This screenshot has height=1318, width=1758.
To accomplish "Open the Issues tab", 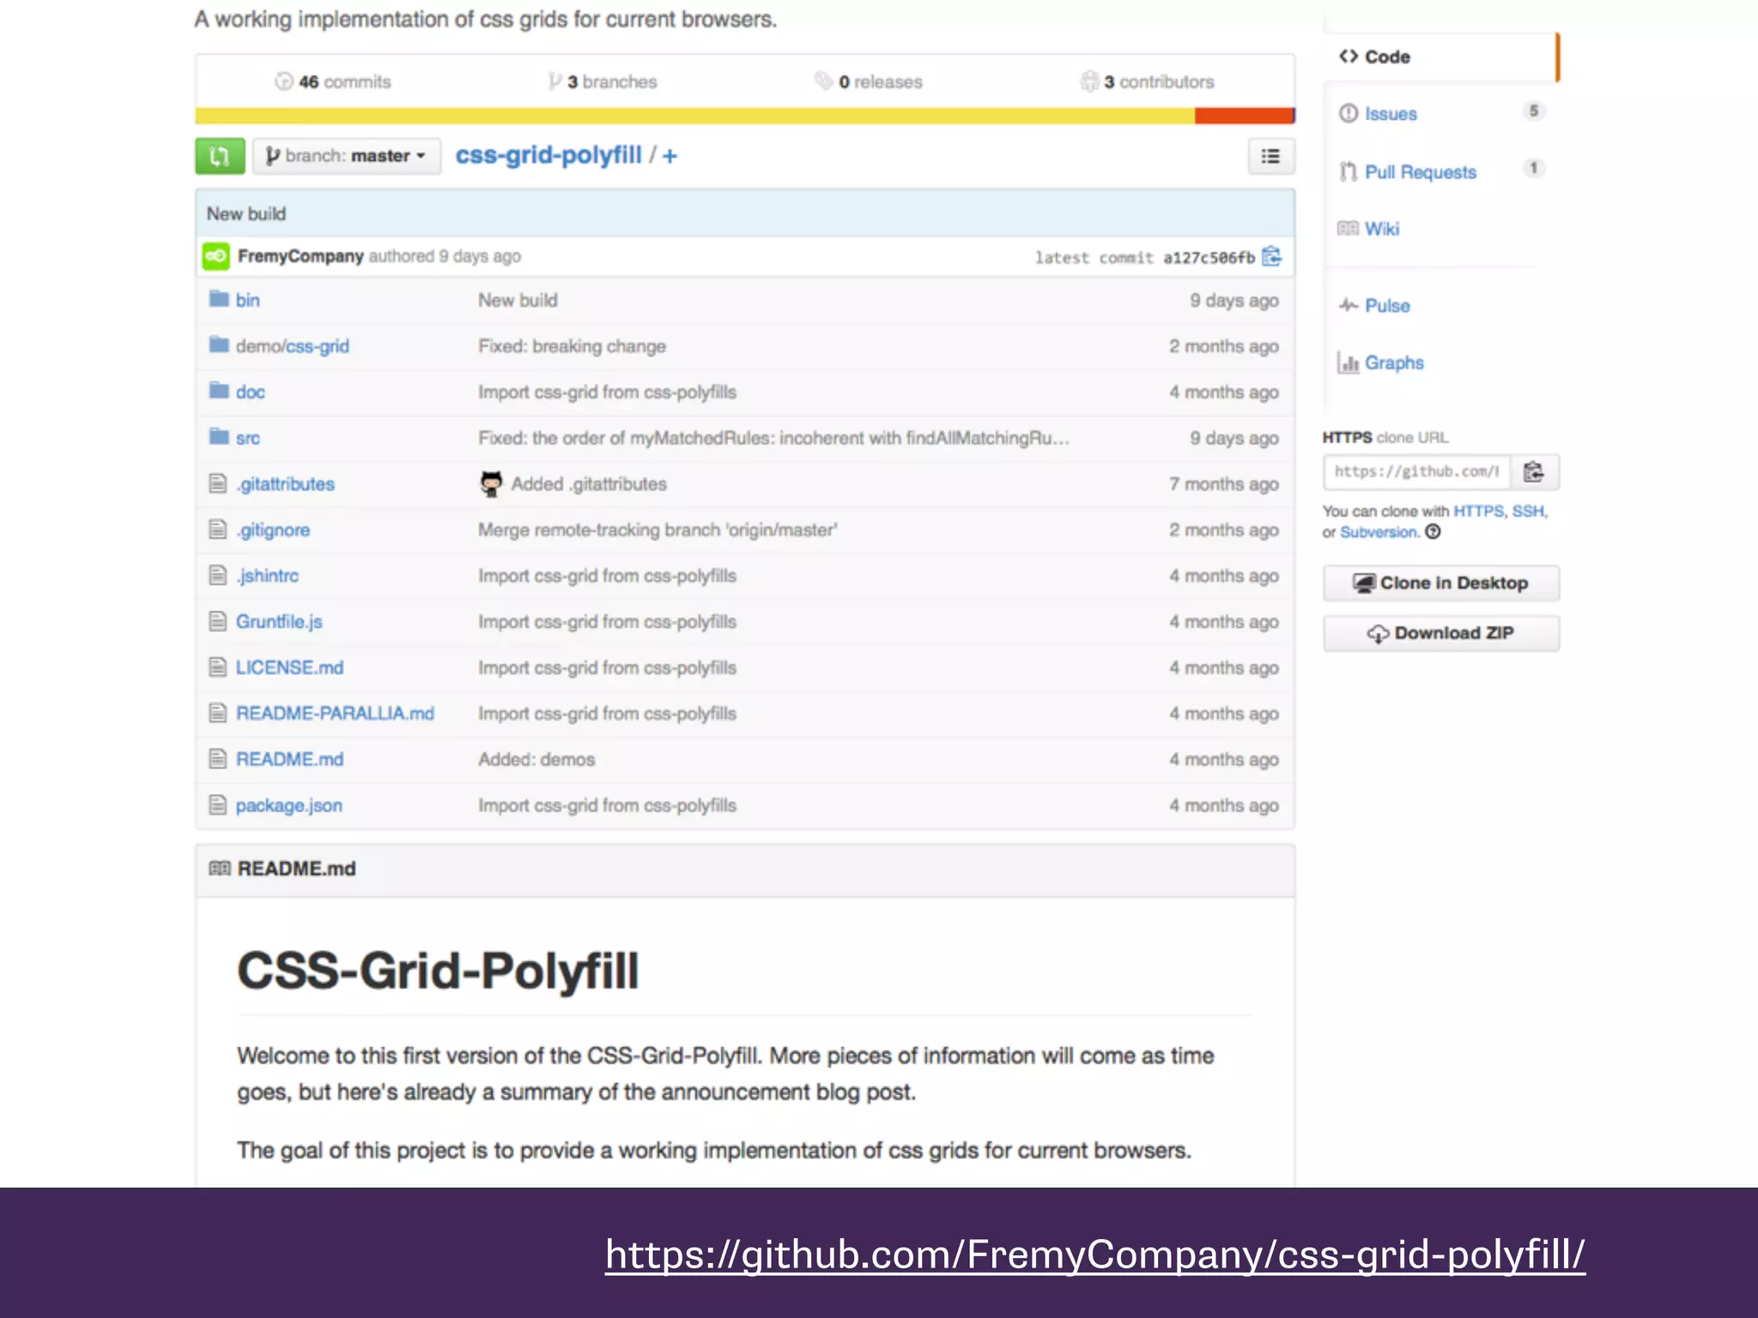I will (x=1391, y=114).
